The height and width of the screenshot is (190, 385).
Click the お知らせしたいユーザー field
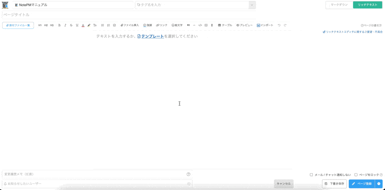click(x=97, y=184)
